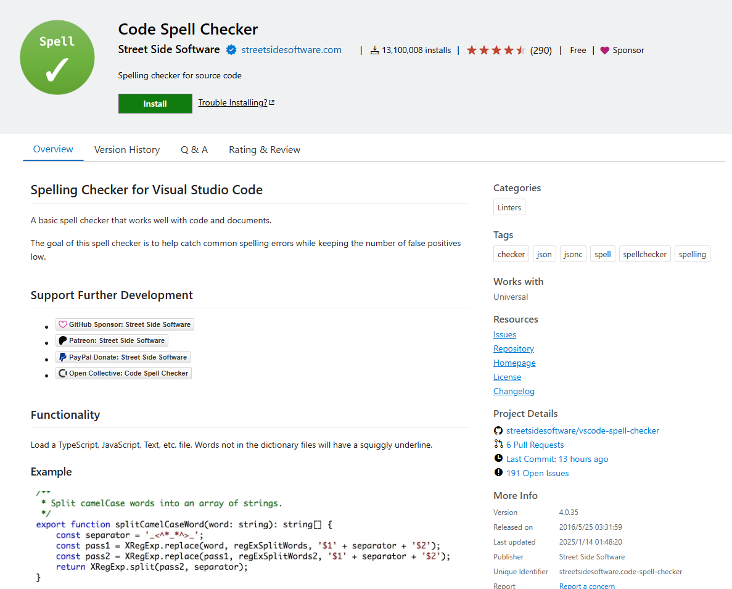Image resolution: width=732 pixels, height=589 pixels.
Task: Click the green Spell checkmark extension logo
Action: (57, 57)
